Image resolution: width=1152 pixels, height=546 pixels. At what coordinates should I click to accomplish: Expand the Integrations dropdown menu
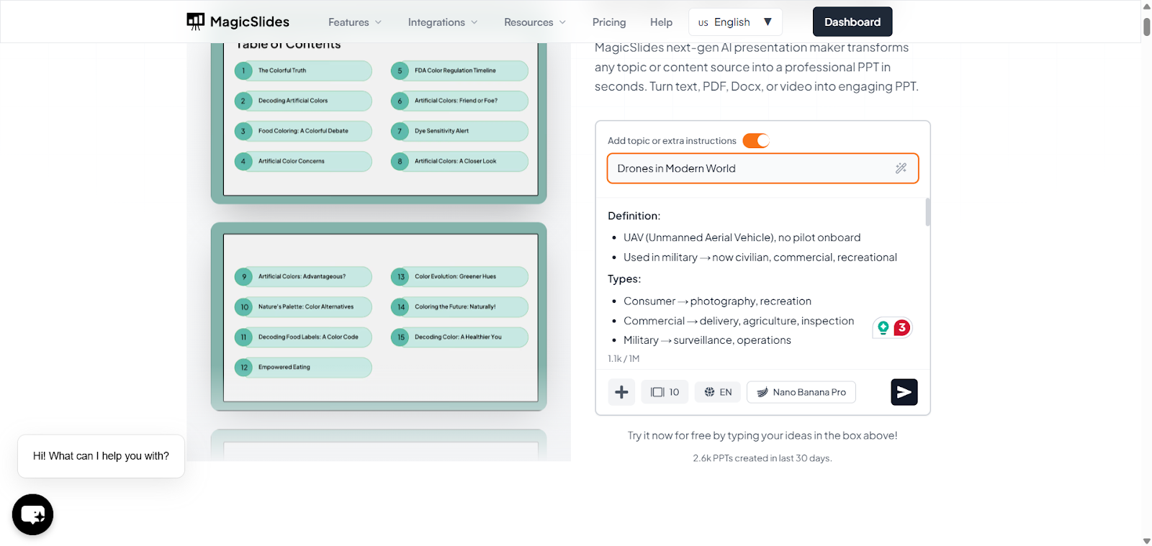click(443, 22)
